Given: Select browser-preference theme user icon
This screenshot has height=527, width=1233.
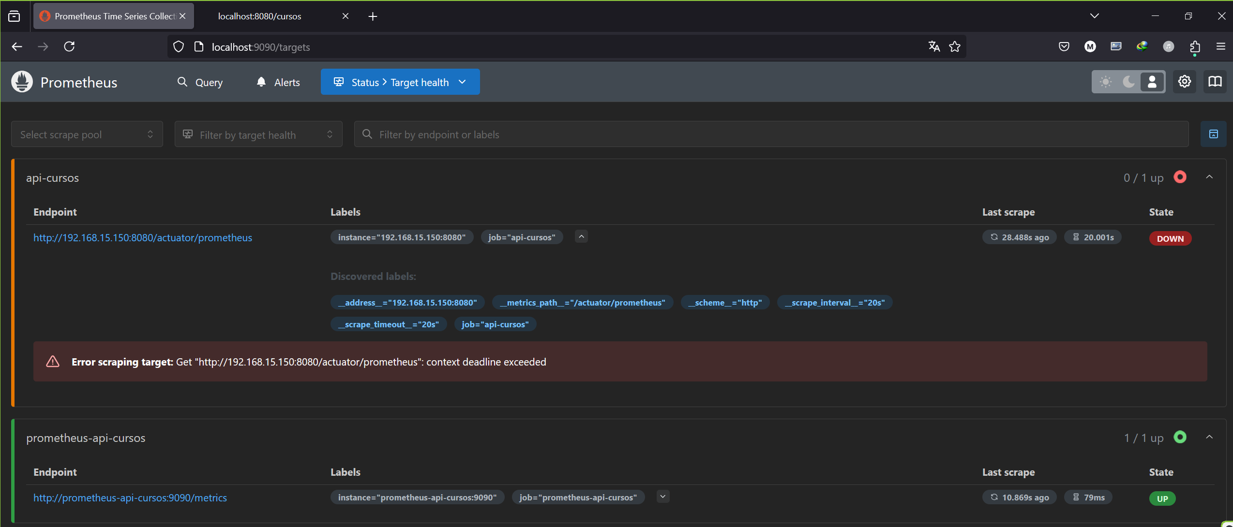Looking at the screenshot, I should click(x=1152, y=82).
